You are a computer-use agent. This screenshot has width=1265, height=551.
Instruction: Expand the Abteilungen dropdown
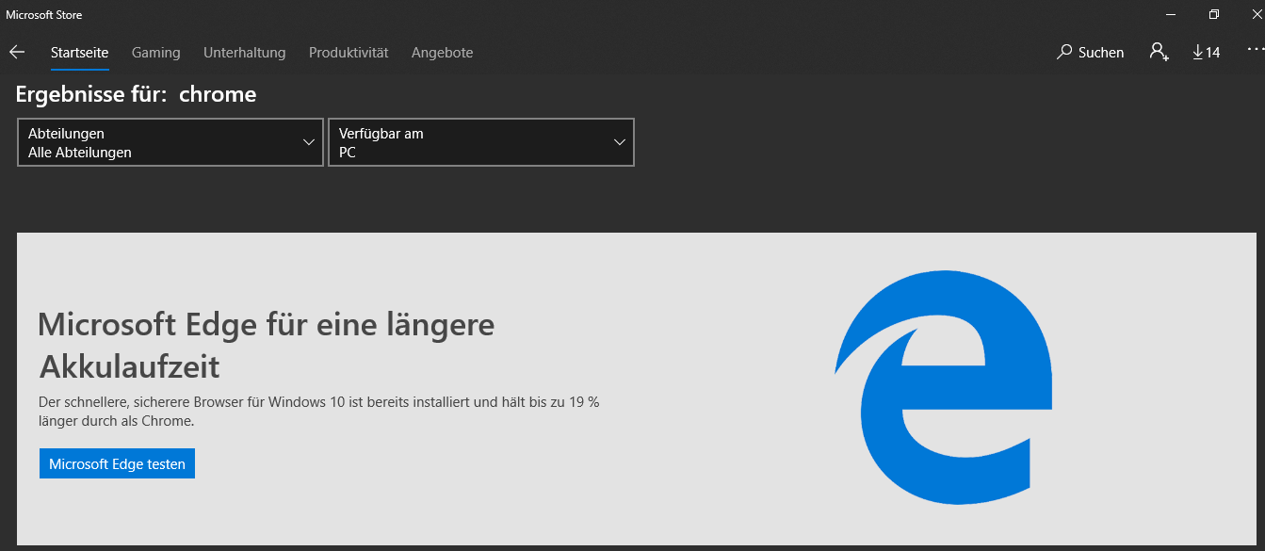(170, 142)
